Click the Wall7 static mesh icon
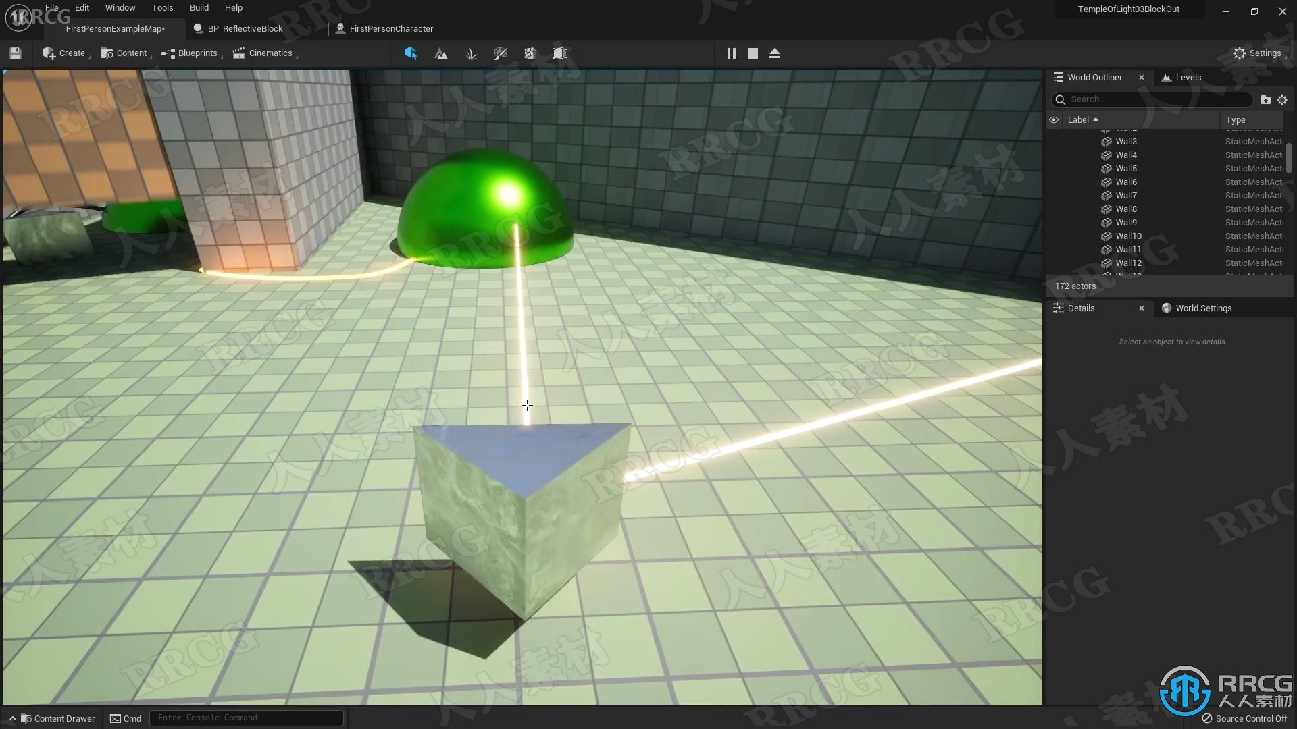1297x729 pixels. [1107, 196]
